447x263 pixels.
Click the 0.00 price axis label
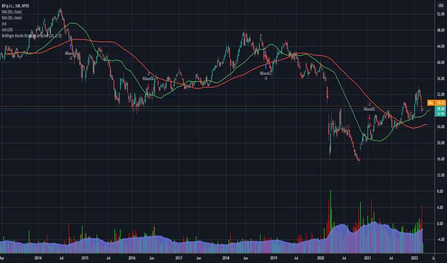tap(440, 223)
